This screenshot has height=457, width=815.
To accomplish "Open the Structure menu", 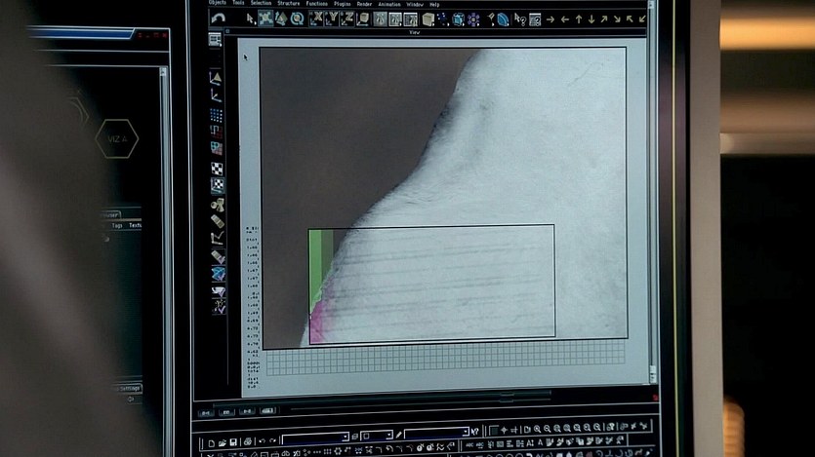I will [x=289, y=3].
